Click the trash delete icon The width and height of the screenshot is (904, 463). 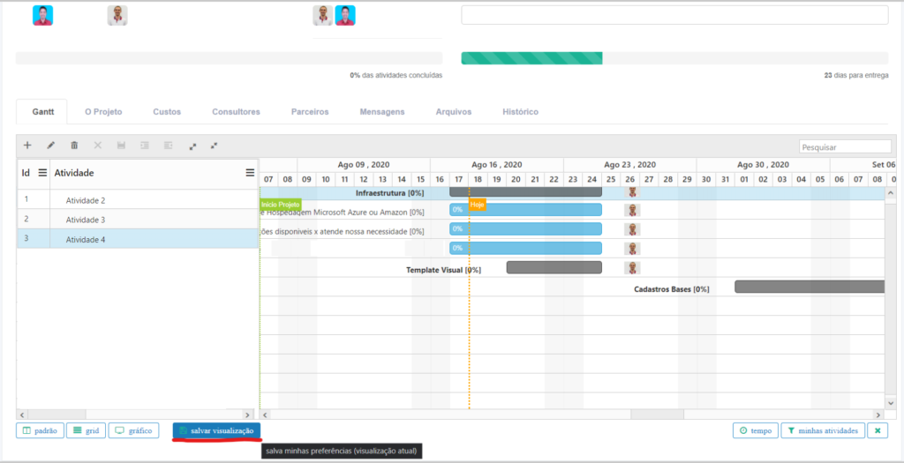[74, 146]
